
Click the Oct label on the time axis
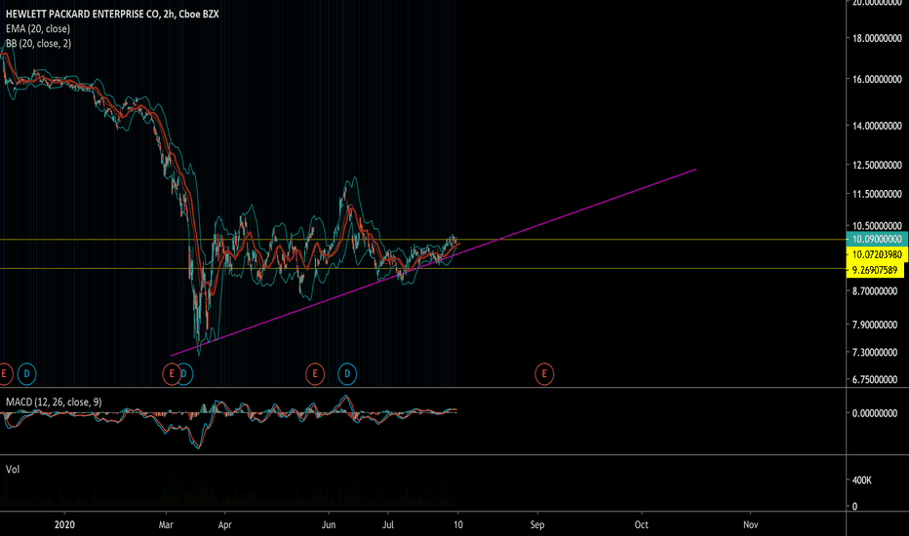pos(641,525)
